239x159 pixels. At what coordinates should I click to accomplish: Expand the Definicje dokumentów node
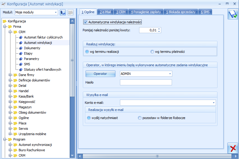tap(10, 80)
